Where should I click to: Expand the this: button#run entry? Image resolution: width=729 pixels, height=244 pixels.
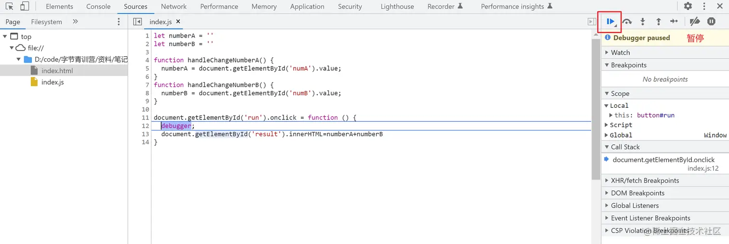(x=611, y=115)
